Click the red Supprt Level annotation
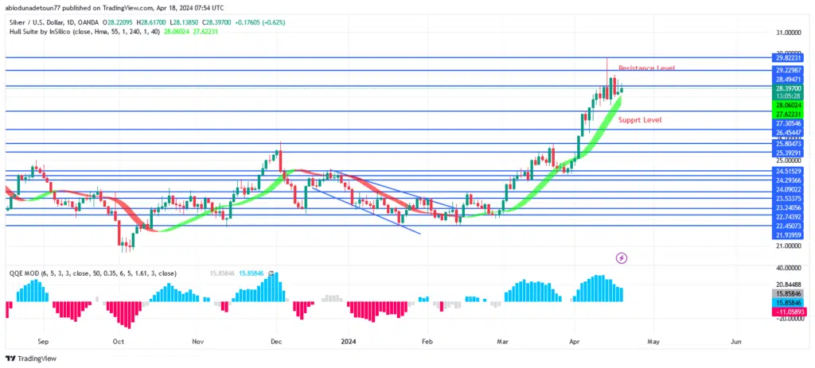 pyautogui.click(x=639, y=120)
